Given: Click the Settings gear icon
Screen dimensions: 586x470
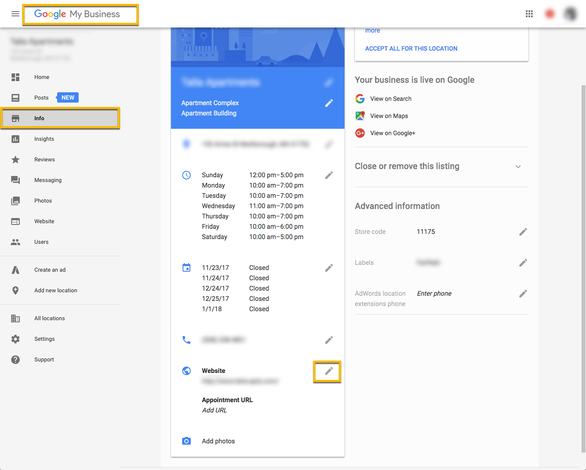Looking at the screenshot, I should click(15, 339).
